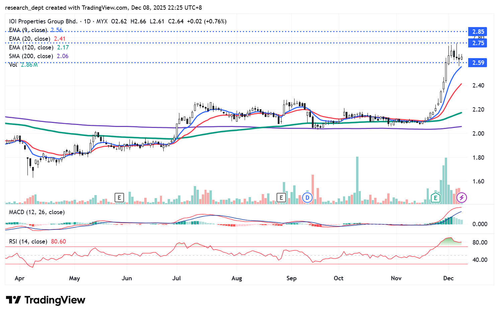Image resolution: width=499 pixels, height=315 pixels.
Task: Click the 2.40 label on the price axis
Action: pos(478,86)
